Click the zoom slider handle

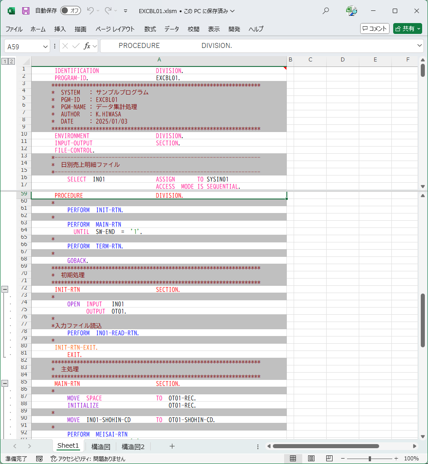coord(370,458)
